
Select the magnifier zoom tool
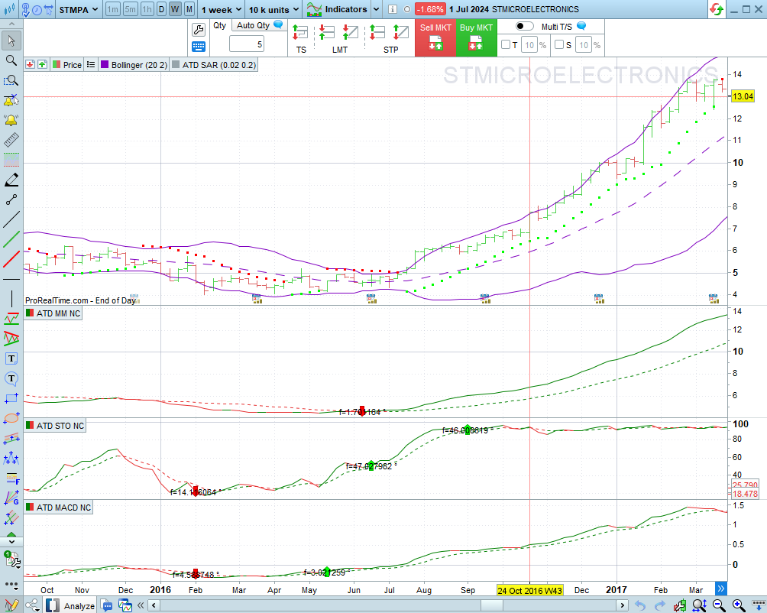11,60
